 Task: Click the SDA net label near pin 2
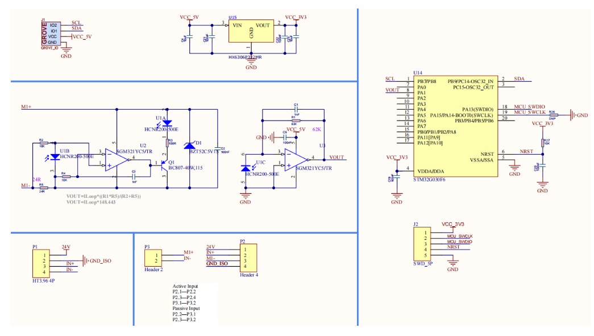click(x=519, y=80)
